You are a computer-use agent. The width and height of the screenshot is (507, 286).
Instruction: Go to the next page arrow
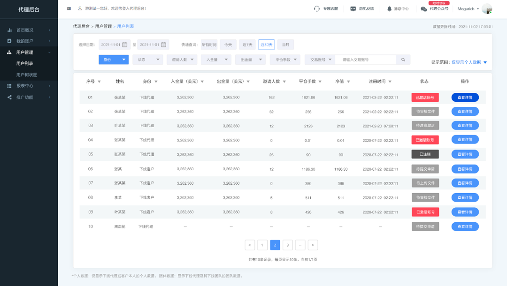(x=313, y=245)
